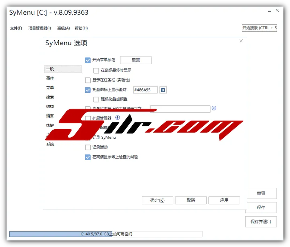290x247 pixels.
Task: Click the info icon beside the tooltip text field
Action: [x=214, y=108]
